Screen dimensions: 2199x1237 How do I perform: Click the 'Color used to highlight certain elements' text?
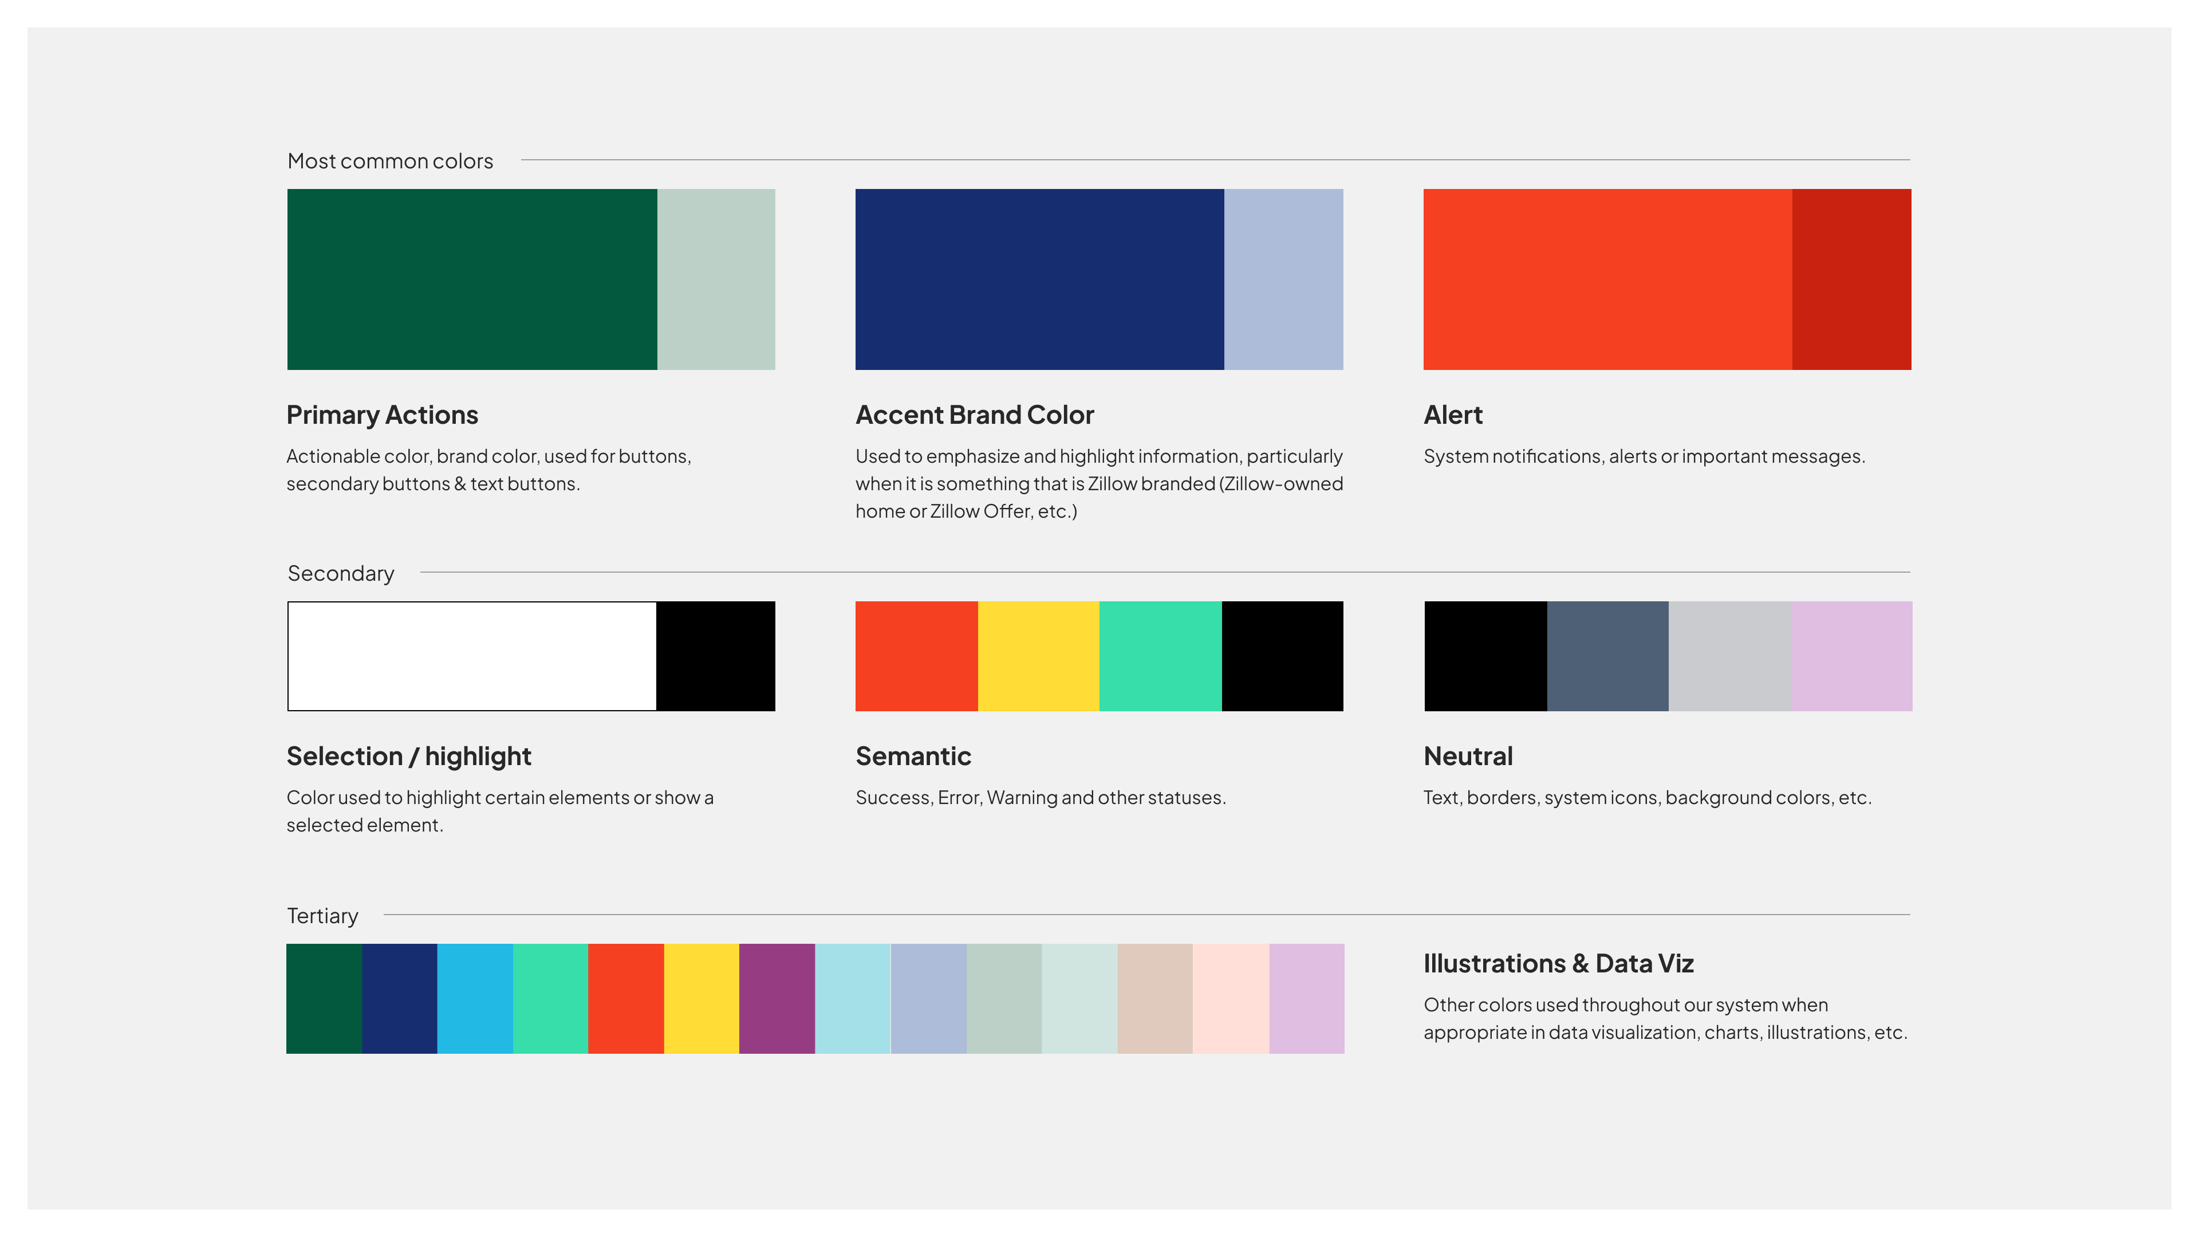point(501,811)
